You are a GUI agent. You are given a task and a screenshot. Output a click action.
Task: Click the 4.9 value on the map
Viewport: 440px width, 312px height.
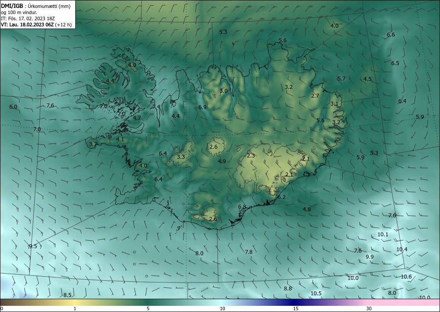222,161
